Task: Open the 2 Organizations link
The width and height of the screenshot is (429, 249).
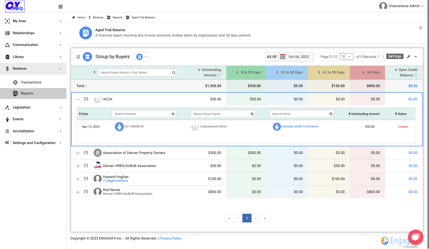Action: (115, 181)
